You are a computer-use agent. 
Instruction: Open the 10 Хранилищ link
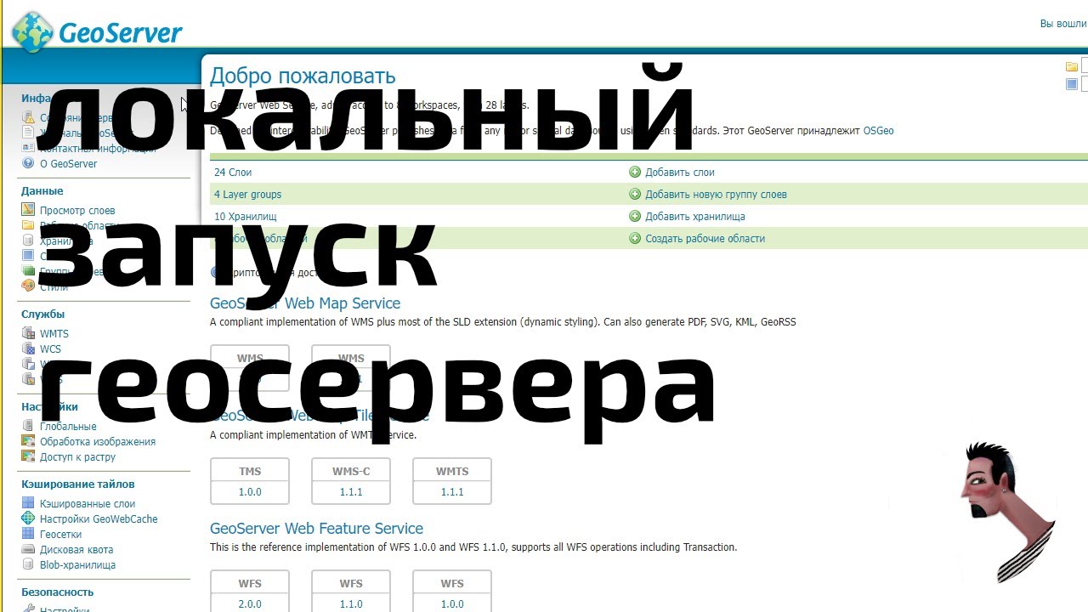tap(246, 217)
